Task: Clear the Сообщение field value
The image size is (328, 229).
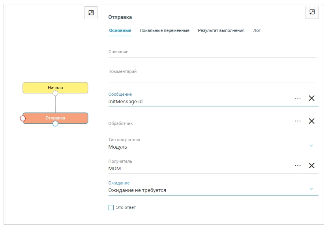Action: pyautogui.click(x=311, y=98)
